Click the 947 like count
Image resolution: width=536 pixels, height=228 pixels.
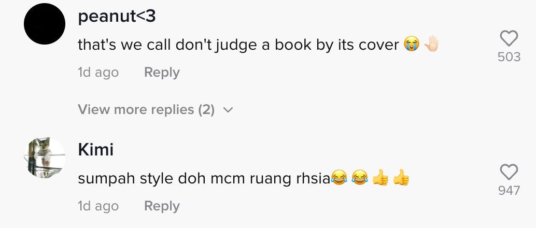(x=509, y=190)
